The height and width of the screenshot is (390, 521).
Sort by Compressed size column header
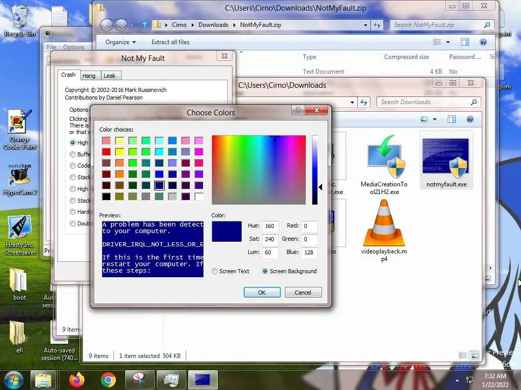tap(407, 57)
